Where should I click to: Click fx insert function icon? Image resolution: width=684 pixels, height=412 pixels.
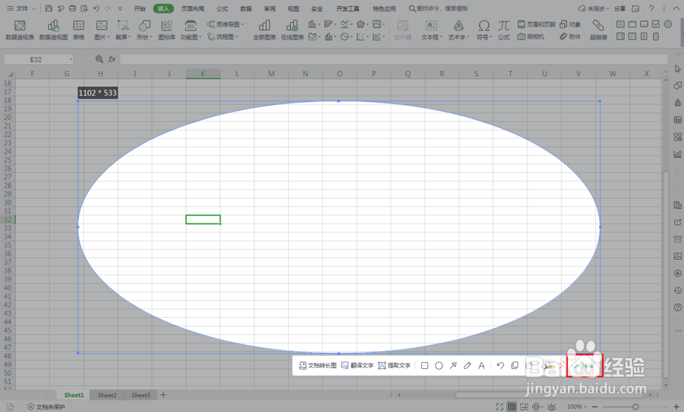[112, 59]
